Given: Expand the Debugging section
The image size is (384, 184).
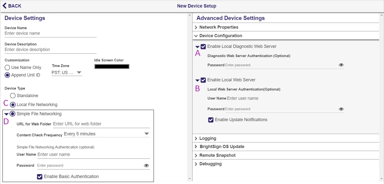Looking at the screenshot, I should pos(286,164).
